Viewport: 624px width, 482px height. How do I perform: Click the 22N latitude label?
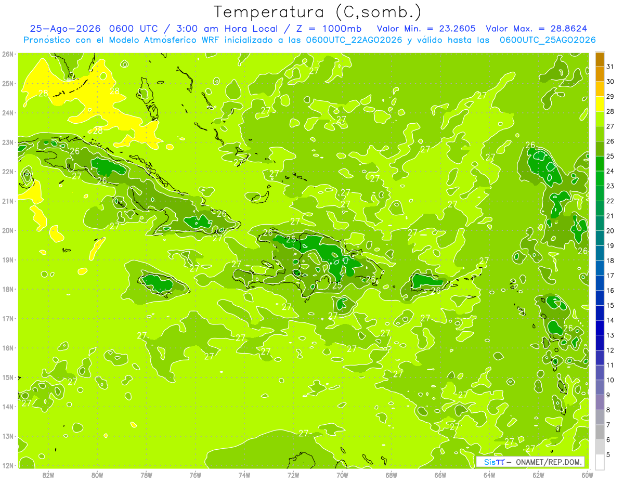click(x=7, y=172)
